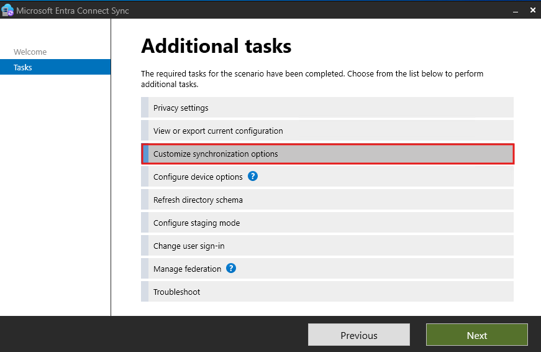The width and height of the screenshot is (541, 352).
Task: Click the Additional tasks heading
Action: pos(216,46)
